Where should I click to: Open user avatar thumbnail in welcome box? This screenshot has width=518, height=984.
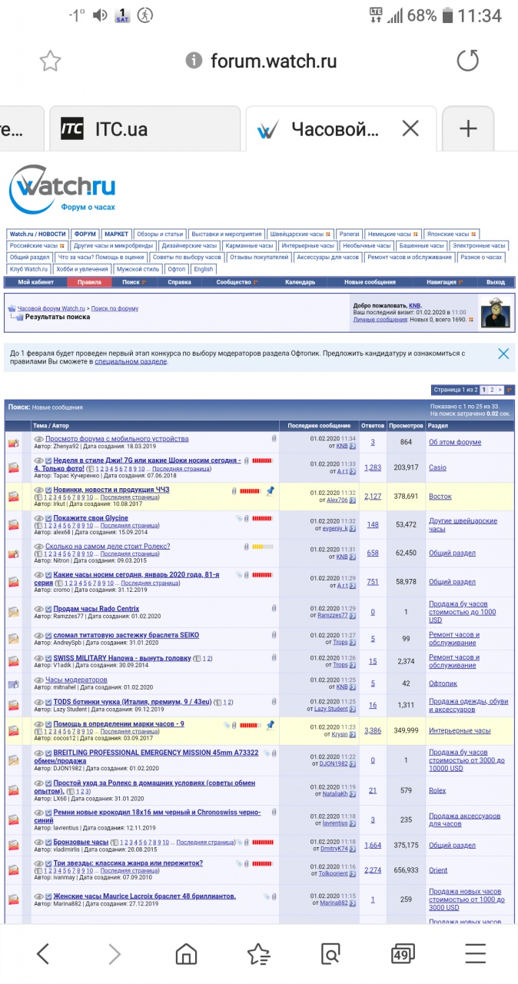(x=496, y=311)
